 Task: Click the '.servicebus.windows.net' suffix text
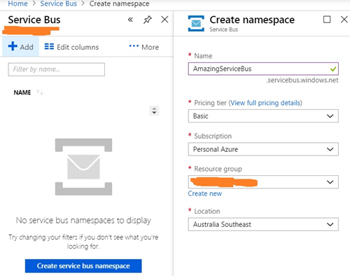tap(302, 81)
